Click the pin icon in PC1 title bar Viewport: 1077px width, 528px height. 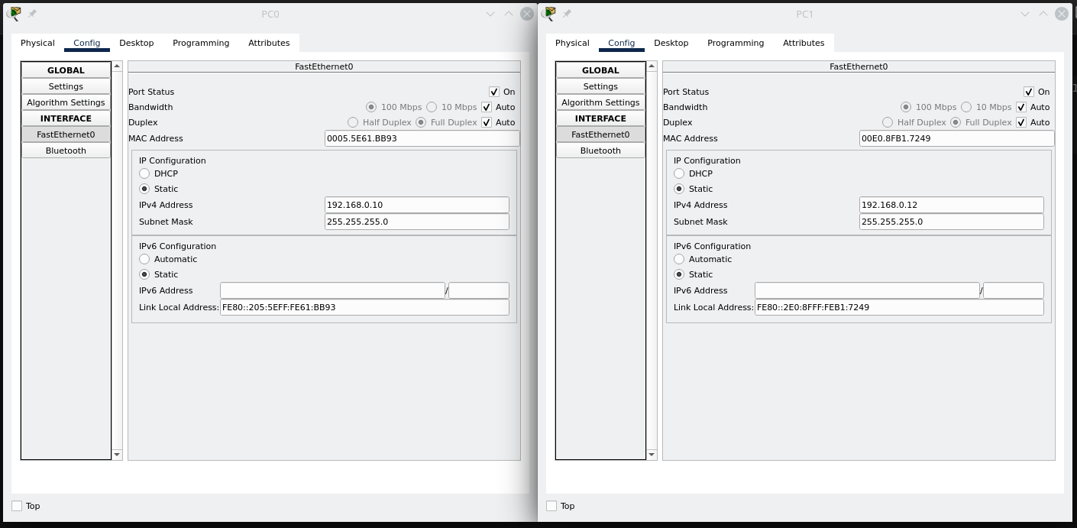pyautogui.click(x=567, y=14)
